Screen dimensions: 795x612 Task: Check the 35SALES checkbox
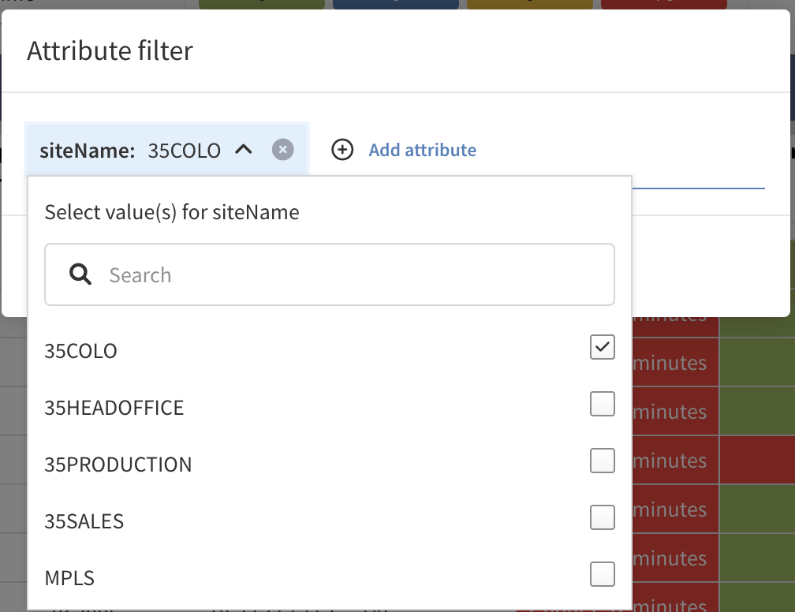click(603, 517)
